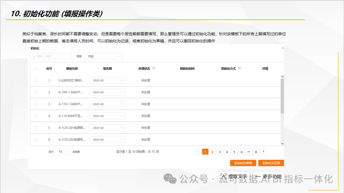Screen dimensions: 344x193
Task: Click template name A-1CEC201电源固...
Action: click(x=72, y=128)
